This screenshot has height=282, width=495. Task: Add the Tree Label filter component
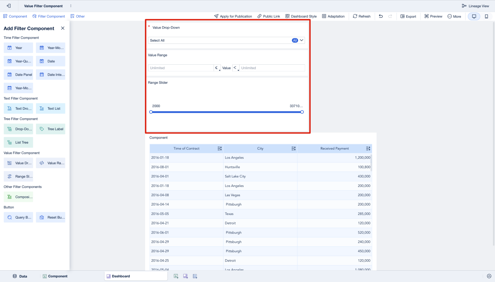pyautogui.click(x=51, y=129)
